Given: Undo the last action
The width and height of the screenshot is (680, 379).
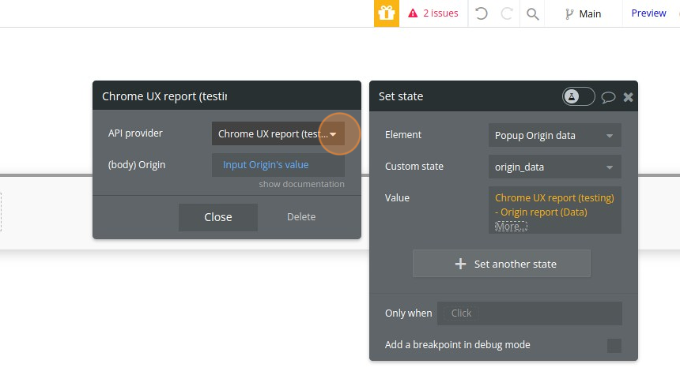Looking at the screenshot, I should coord(481,13).
